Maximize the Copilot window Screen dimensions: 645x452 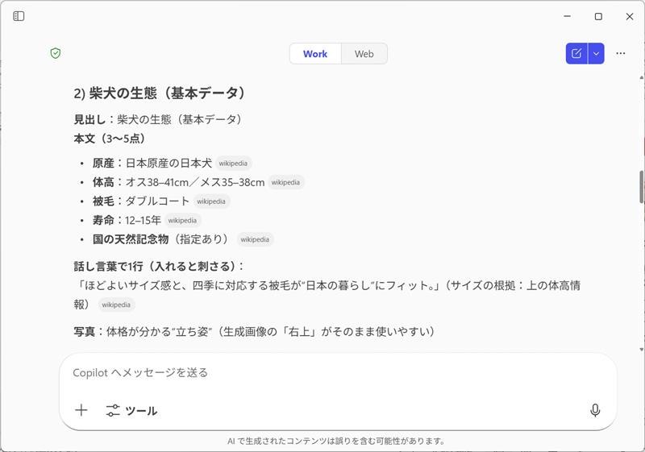[598, 16]
